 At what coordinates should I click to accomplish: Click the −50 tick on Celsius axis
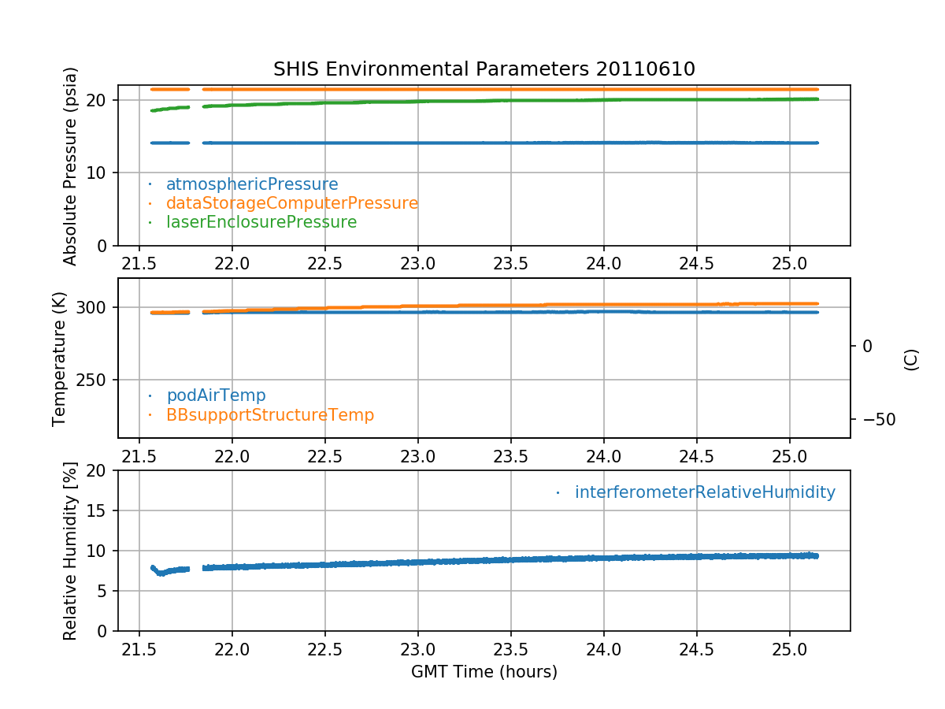click(873, 419)
